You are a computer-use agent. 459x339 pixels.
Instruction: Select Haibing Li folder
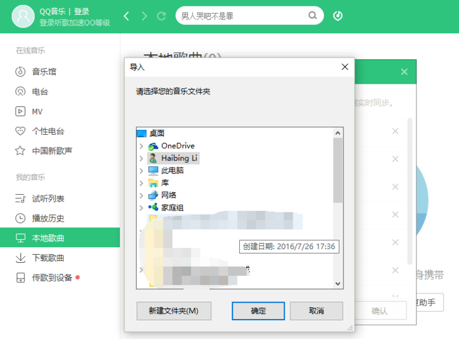(x=179, y=158)
